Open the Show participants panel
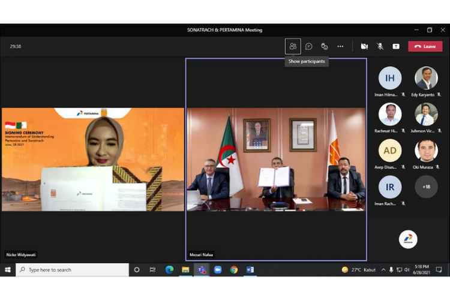The height and width of the screenshot is (300, 450). click(293, 46)
